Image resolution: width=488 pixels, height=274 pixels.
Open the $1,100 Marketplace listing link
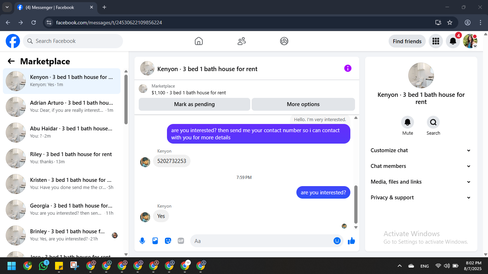[x=189, y=93]
